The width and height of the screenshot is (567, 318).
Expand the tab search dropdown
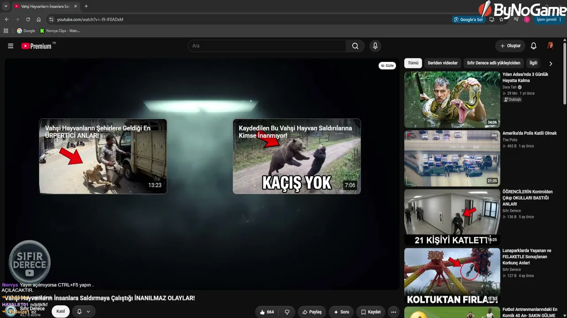pyautogui.click(x=6, y=6)
